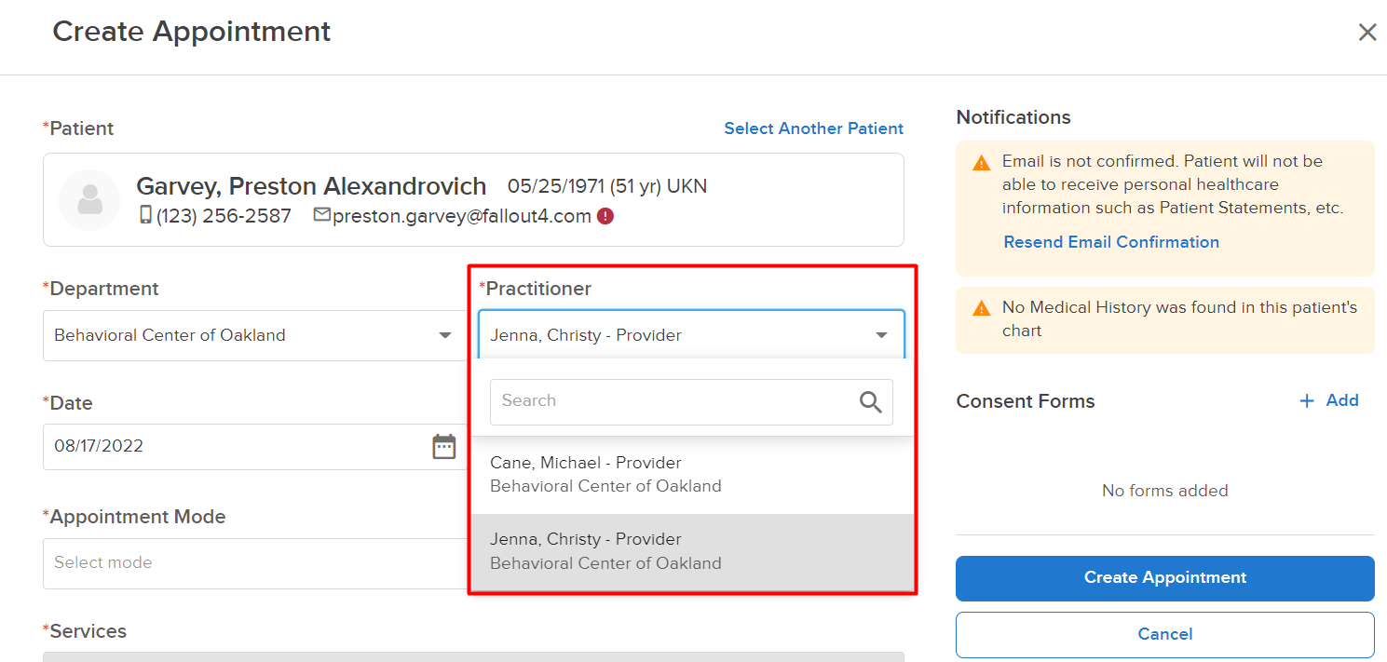
Task: Click the plus icon next to Add
Action: (x=1307, y=400)
